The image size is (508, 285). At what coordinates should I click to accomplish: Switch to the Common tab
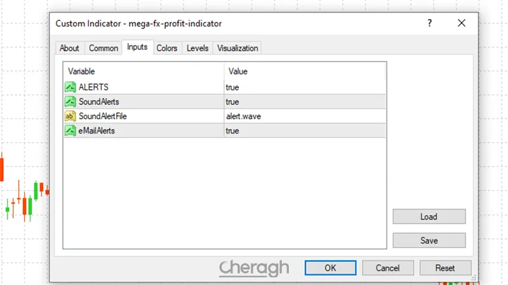(x=103, y=48)
